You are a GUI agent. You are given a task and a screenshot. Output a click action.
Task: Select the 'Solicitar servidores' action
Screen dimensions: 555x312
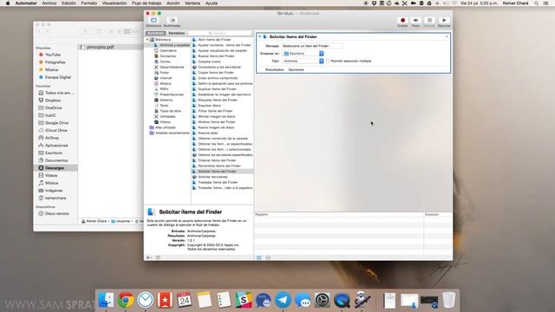[212, 177]
